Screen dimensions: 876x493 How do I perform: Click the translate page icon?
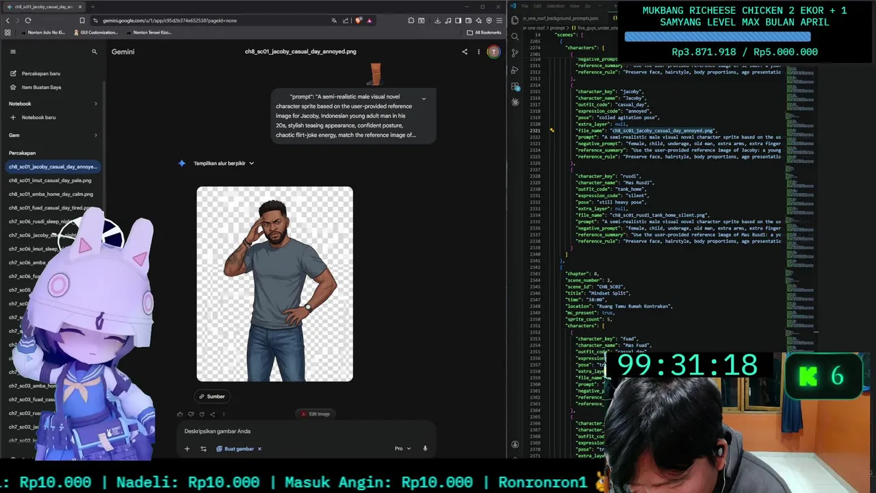334,21
